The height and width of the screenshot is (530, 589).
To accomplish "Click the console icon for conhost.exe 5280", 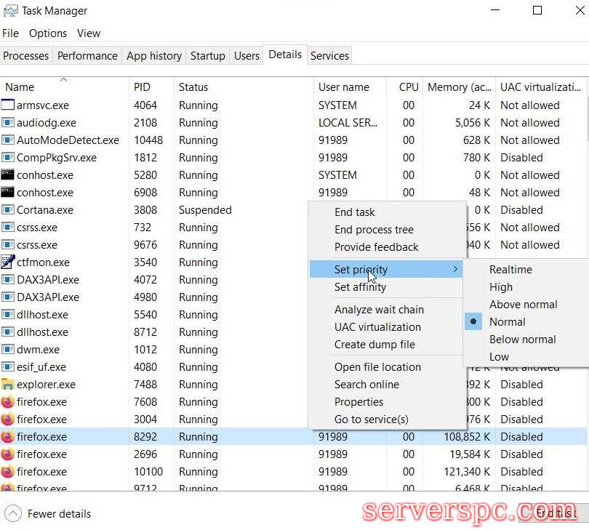I will pos(8,175).
